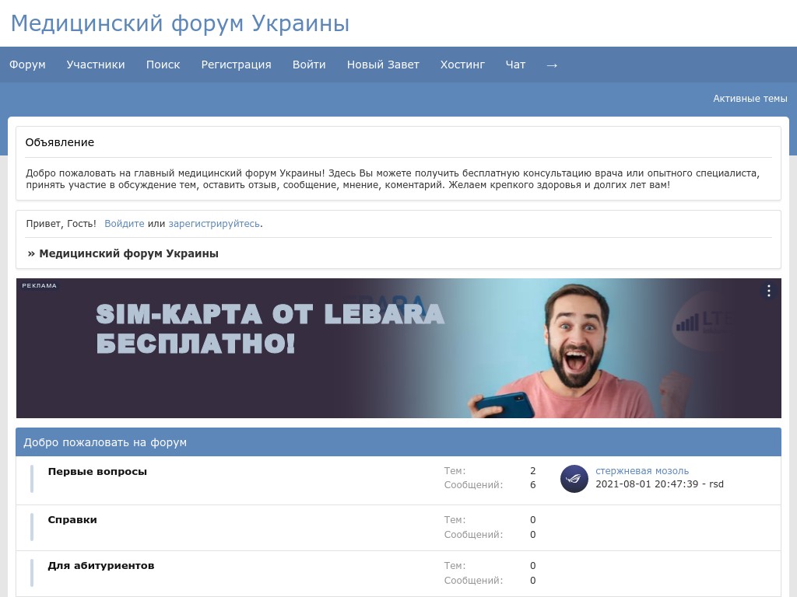Click Войти in the navigation bar
Image resolution: width=797 pixels, height=597 pixels.
pyautogui.click(x=309, y=65)
